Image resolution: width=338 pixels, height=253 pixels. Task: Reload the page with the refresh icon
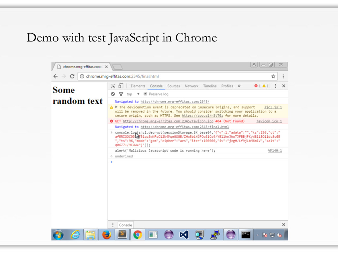pyautogui.click(x=72, y=76)
